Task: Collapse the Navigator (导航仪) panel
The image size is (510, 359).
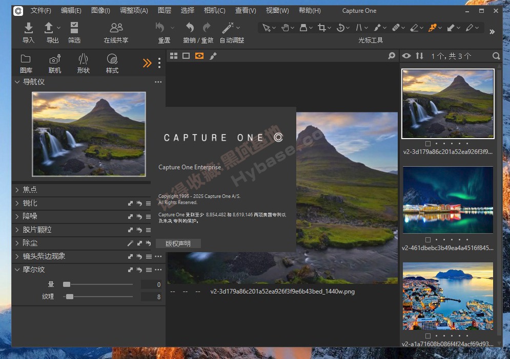Action: coord(17,82)
